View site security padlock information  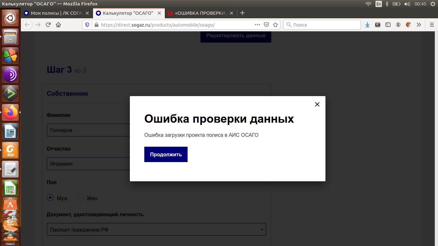pos(96,25)
